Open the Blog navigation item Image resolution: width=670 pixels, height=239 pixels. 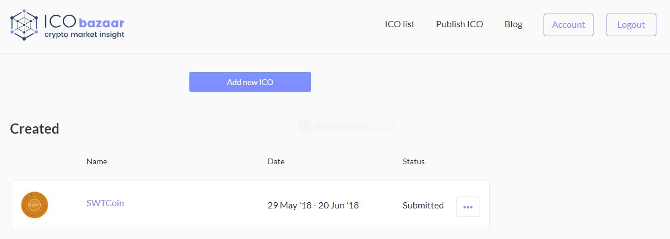[x=513, y=24]
